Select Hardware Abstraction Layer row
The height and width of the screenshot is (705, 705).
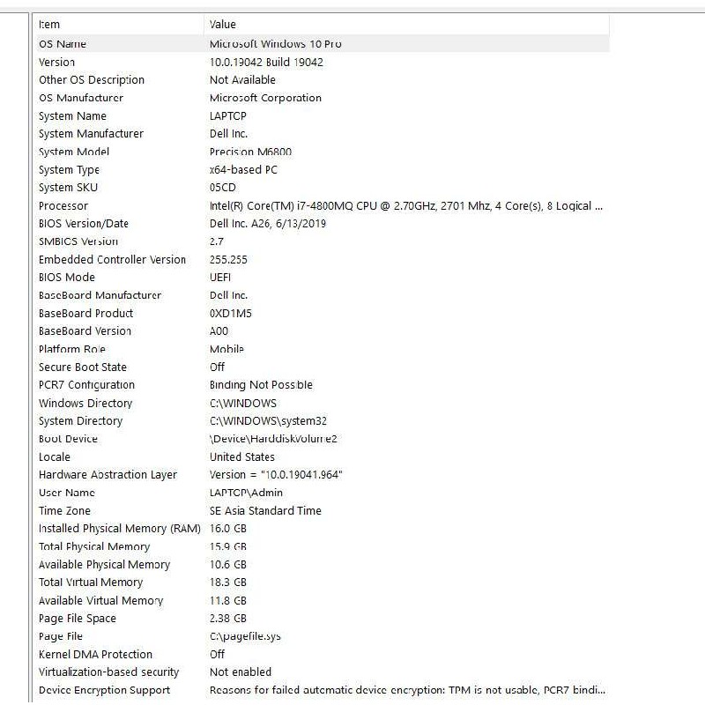[323, 475]
